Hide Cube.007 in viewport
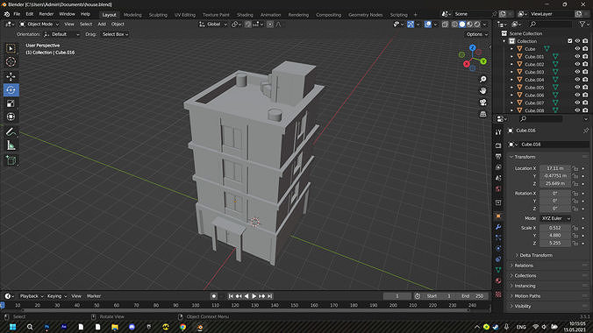The width and height of the screenshot is (593, 333). [577, 103]
